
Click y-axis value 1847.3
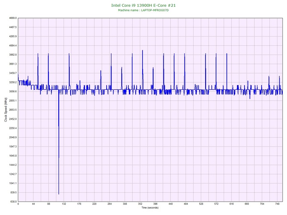click(x=13, y=147)
